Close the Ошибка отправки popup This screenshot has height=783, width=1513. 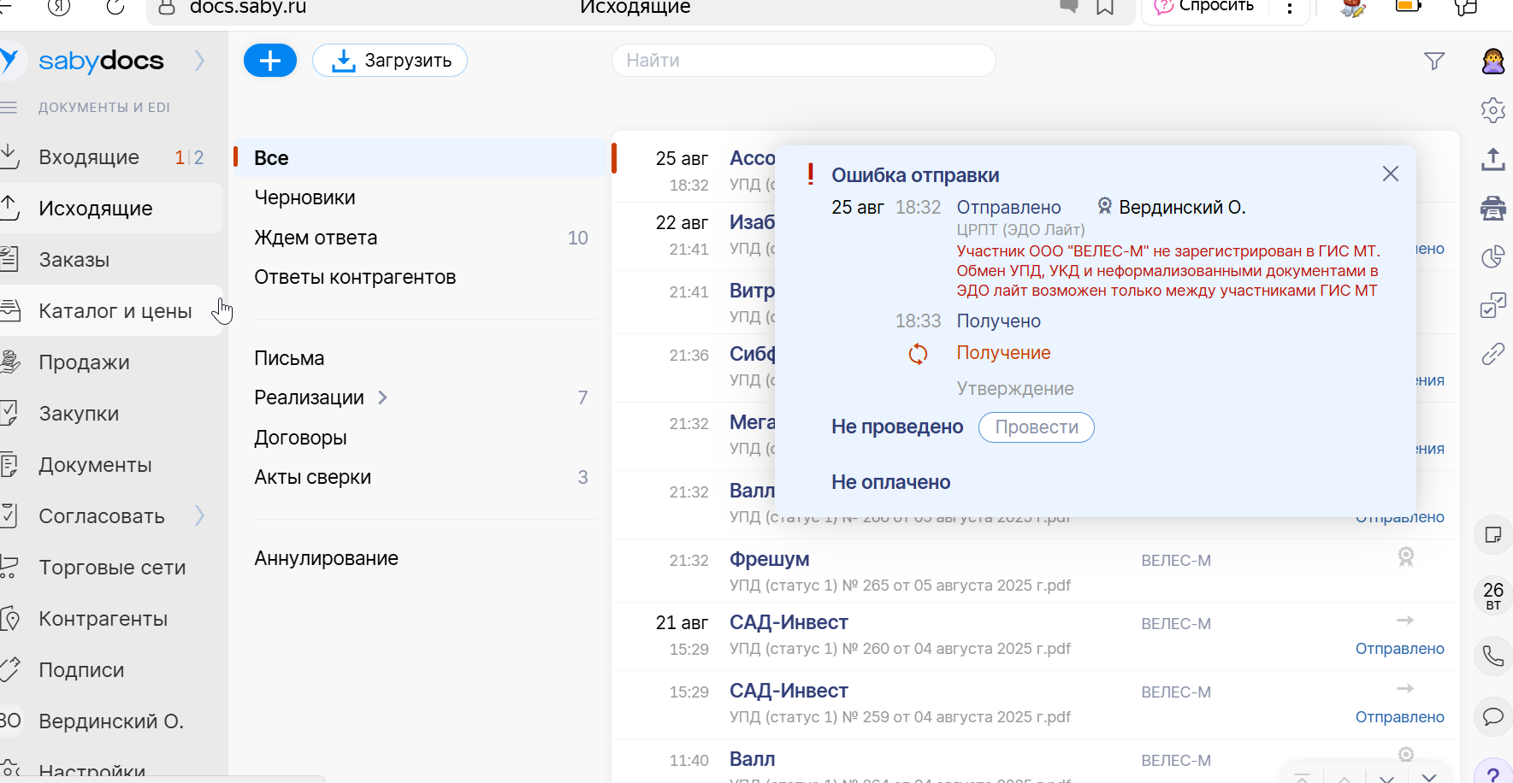[x=1391, y=174]
